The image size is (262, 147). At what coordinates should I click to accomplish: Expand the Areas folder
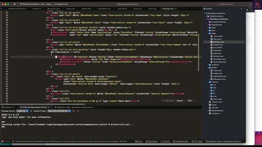point(208,28)
